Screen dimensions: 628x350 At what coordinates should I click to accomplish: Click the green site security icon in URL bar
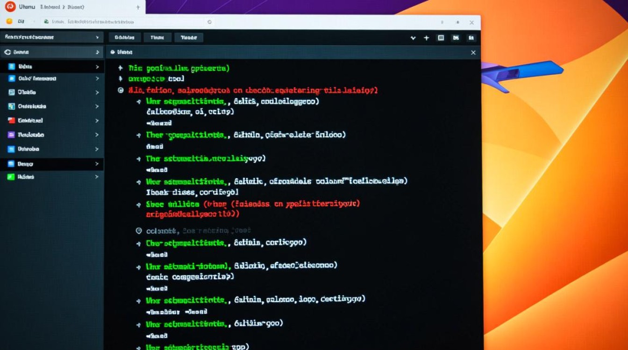click(45, 21)
